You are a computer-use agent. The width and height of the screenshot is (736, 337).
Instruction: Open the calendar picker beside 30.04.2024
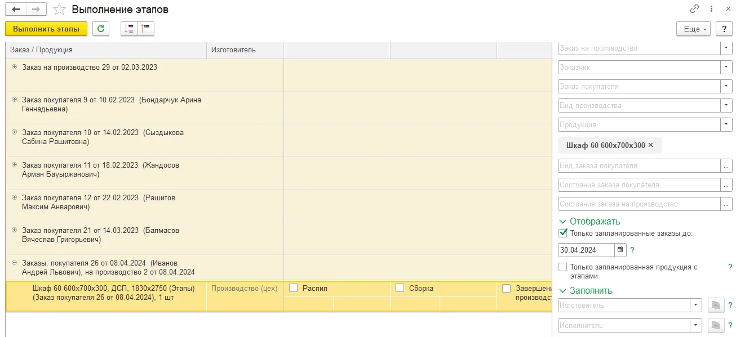[620, 250]
